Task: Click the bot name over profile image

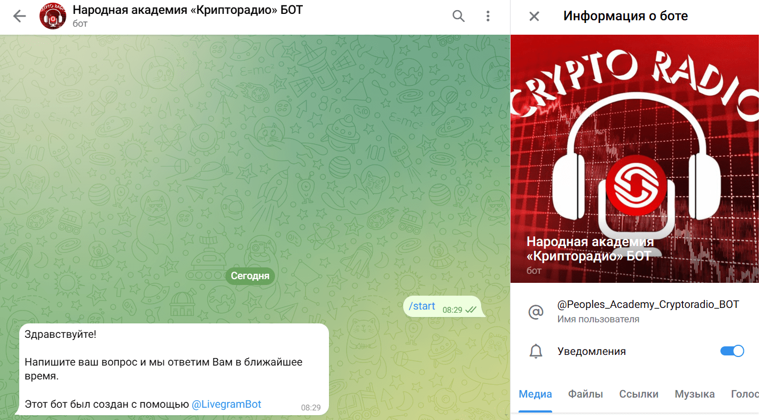Action: pyautogui.click(x=590, y=249)
